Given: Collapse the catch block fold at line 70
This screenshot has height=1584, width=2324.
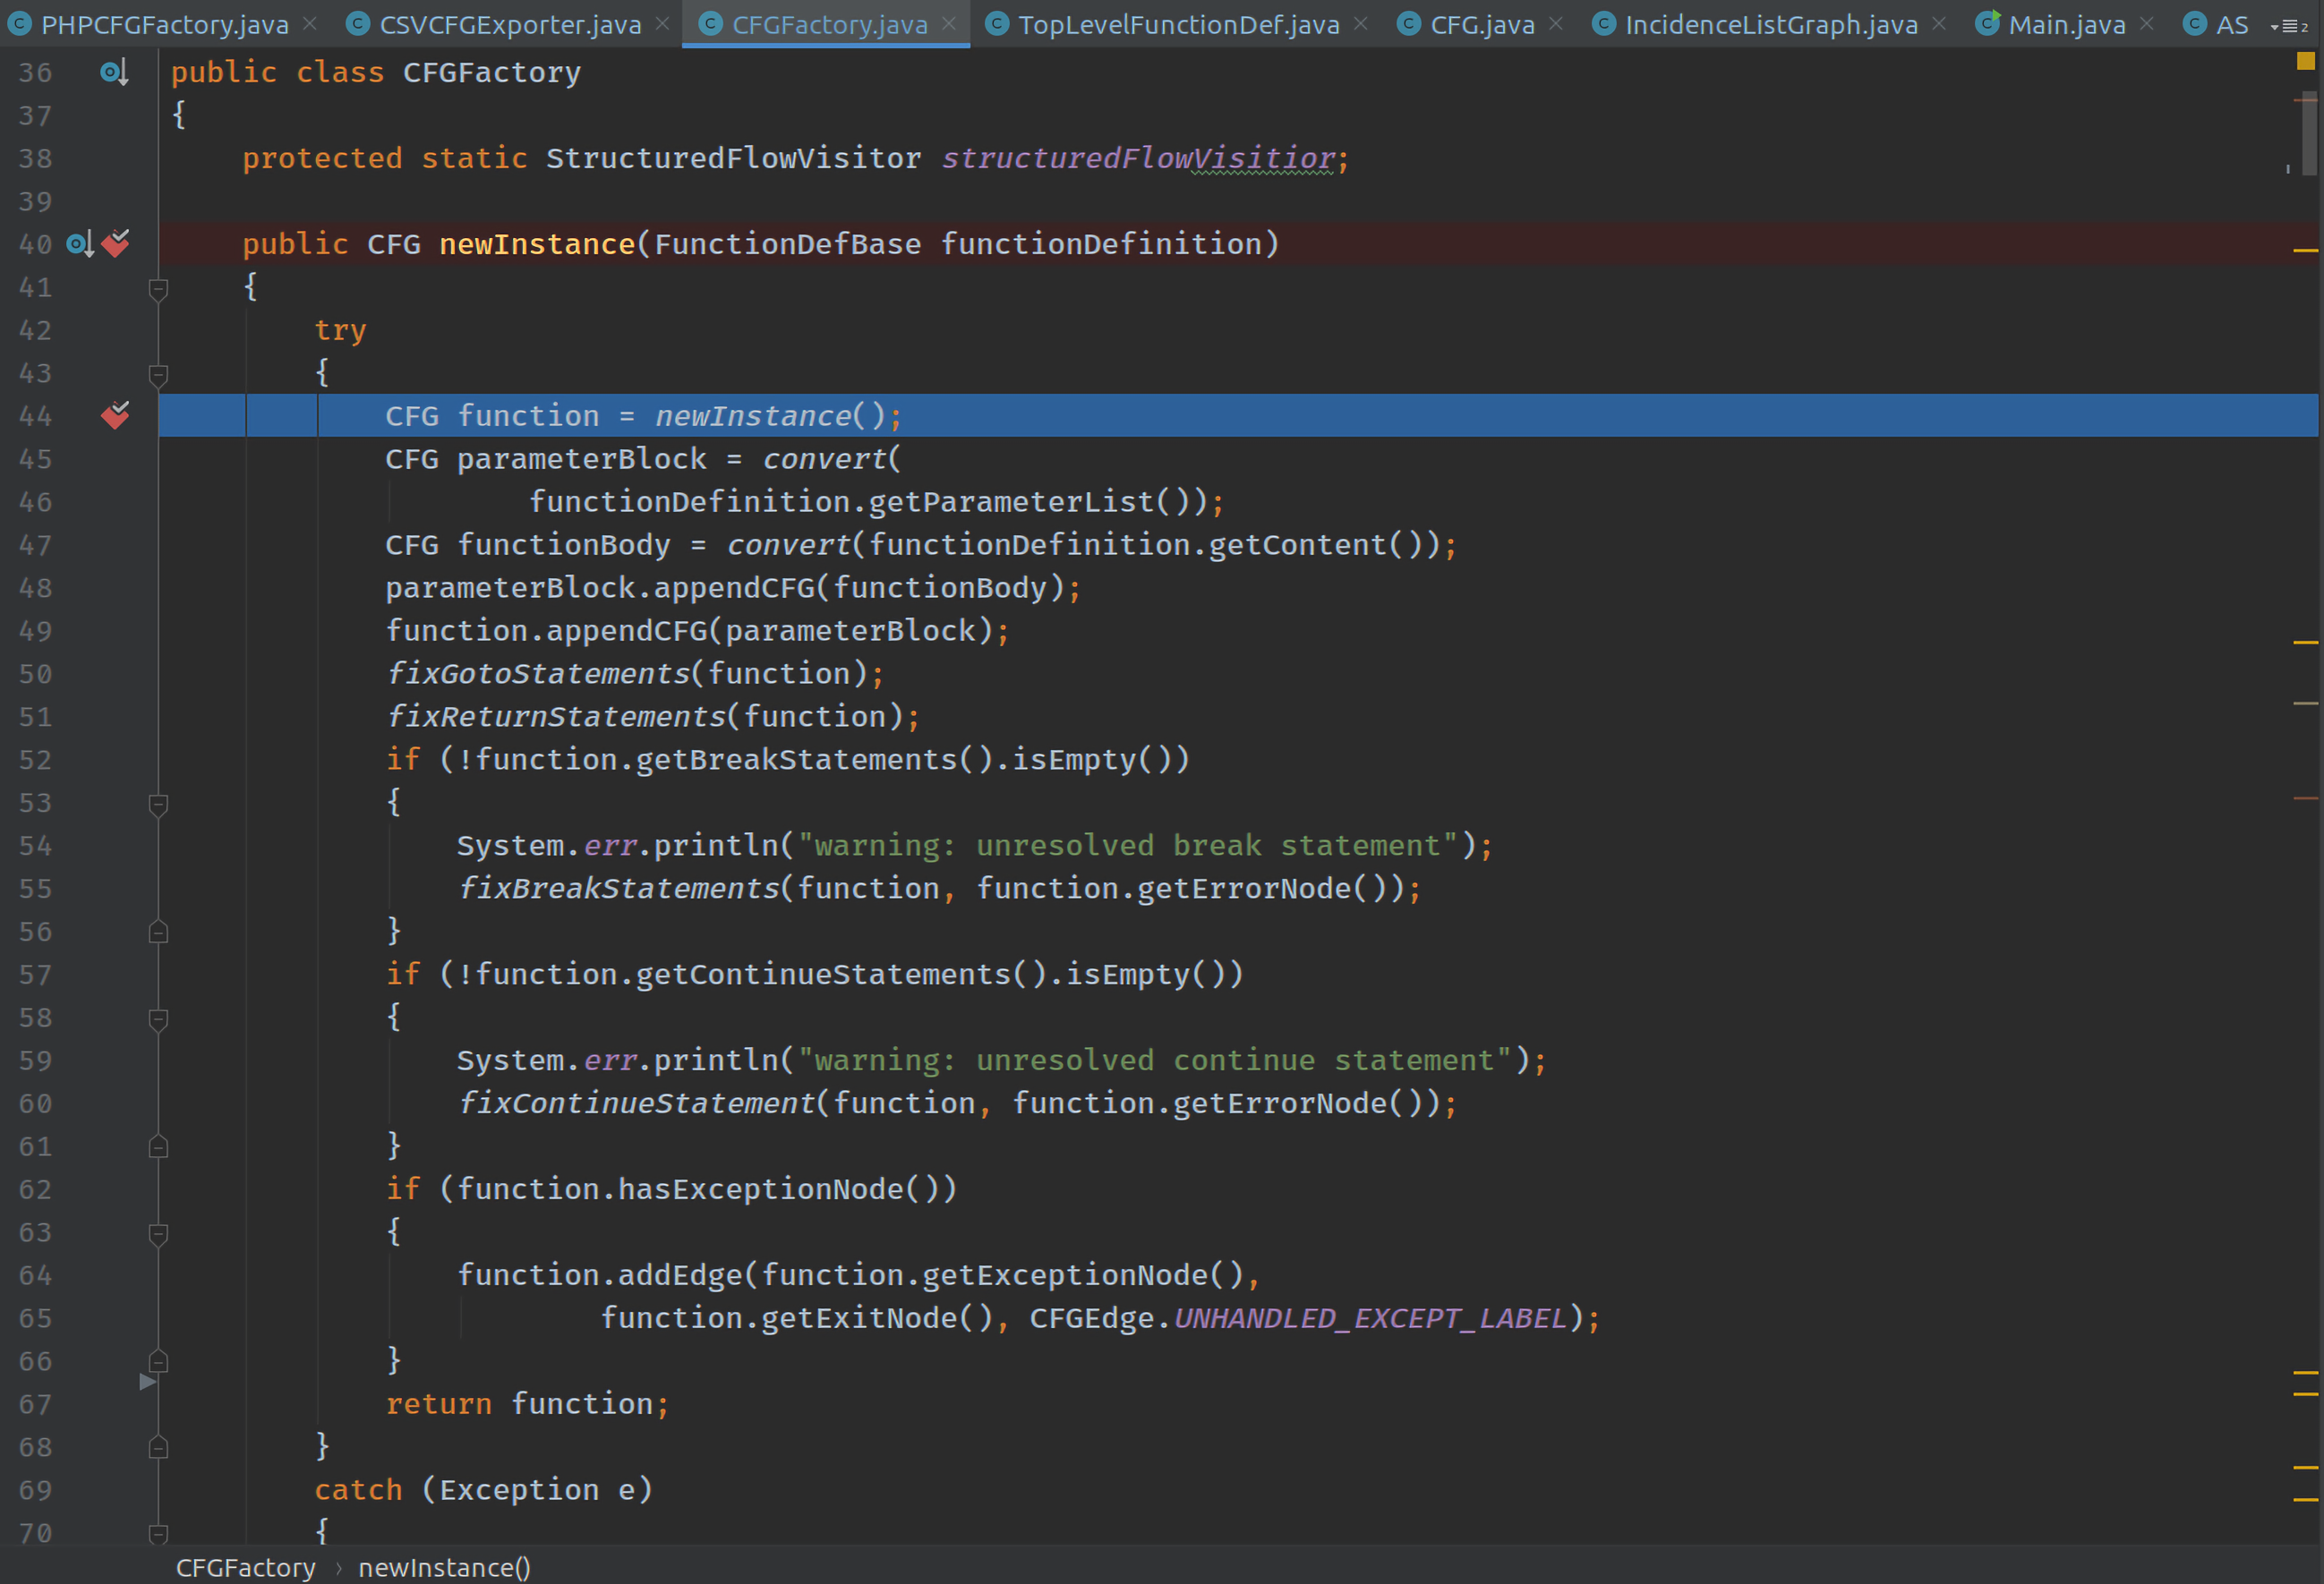Looking at the screenshot, I should pyautogui.click(x=158, y=1533).
